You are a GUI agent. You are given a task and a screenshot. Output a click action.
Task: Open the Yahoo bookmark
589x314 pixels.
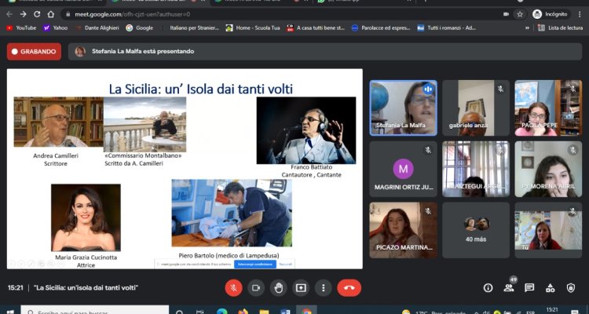click(55, 27)
